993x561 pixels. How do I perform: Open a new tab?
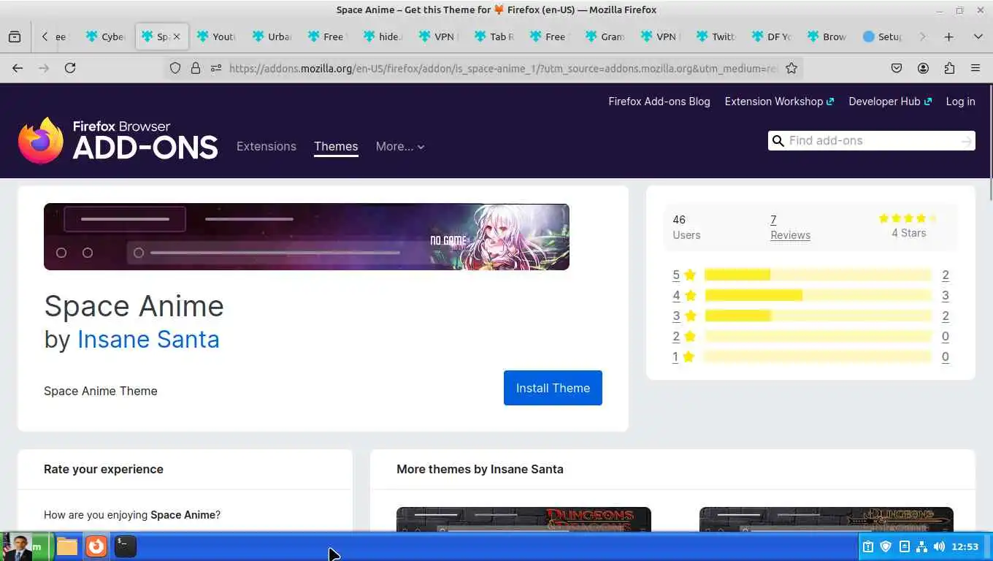click(948, 37)
